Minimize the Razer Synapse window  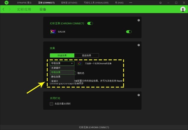pyautogui.click(x=168, y=3)
